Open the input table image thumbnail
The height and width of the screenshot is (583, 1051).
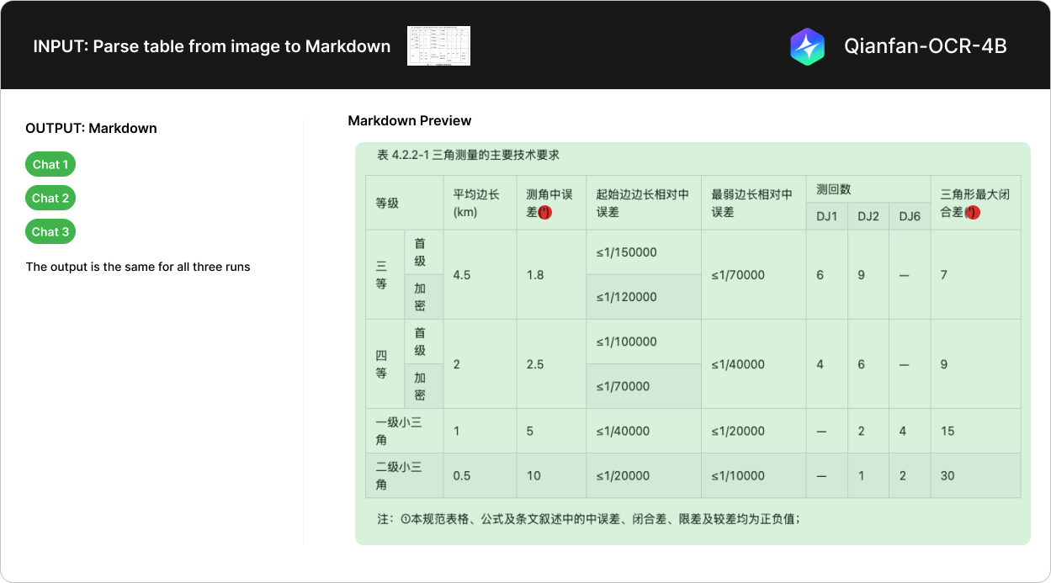pos(438,46)
